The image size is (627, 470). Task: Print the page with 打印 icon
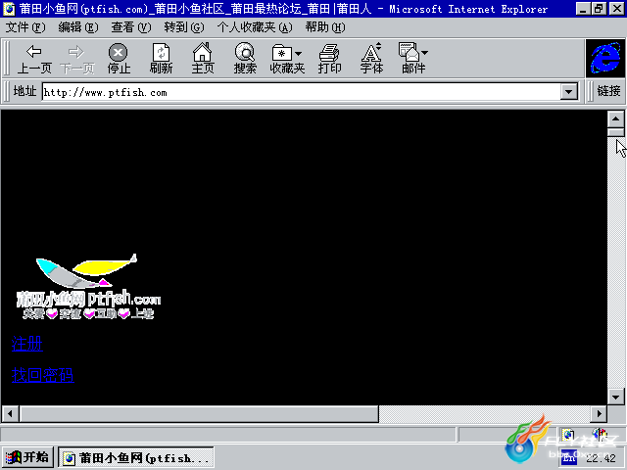pyautogui.click(x=329, y=59)
